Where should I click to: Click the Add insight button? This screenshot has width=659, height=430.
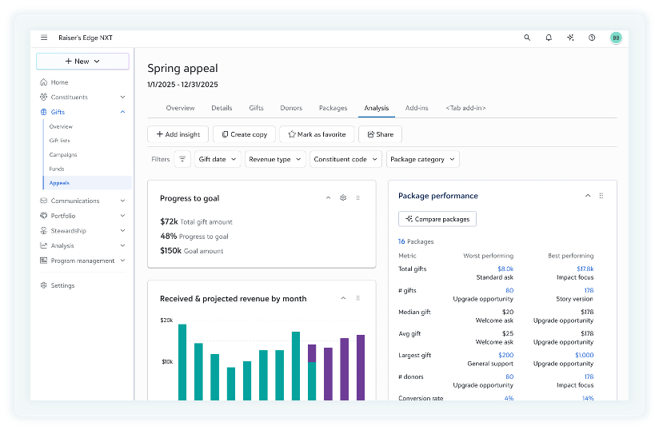pyautogui.click(x=178, y=134)
